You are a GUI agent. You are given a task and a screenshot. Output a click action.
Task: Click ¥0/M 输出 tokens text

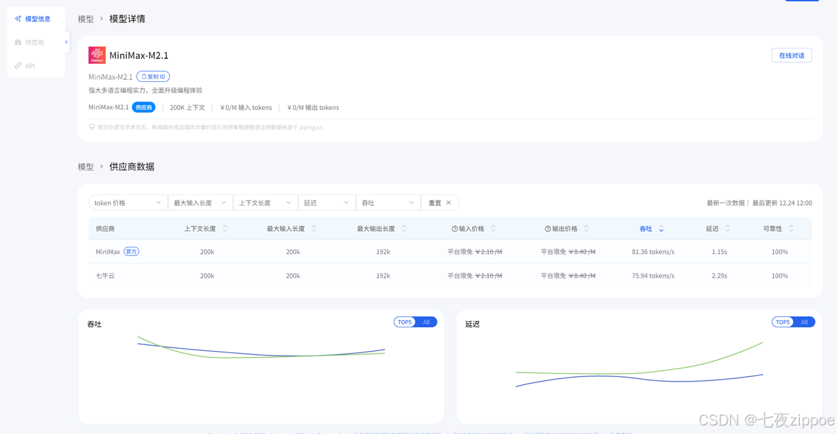pyautogui.click(x=313, y=107)
